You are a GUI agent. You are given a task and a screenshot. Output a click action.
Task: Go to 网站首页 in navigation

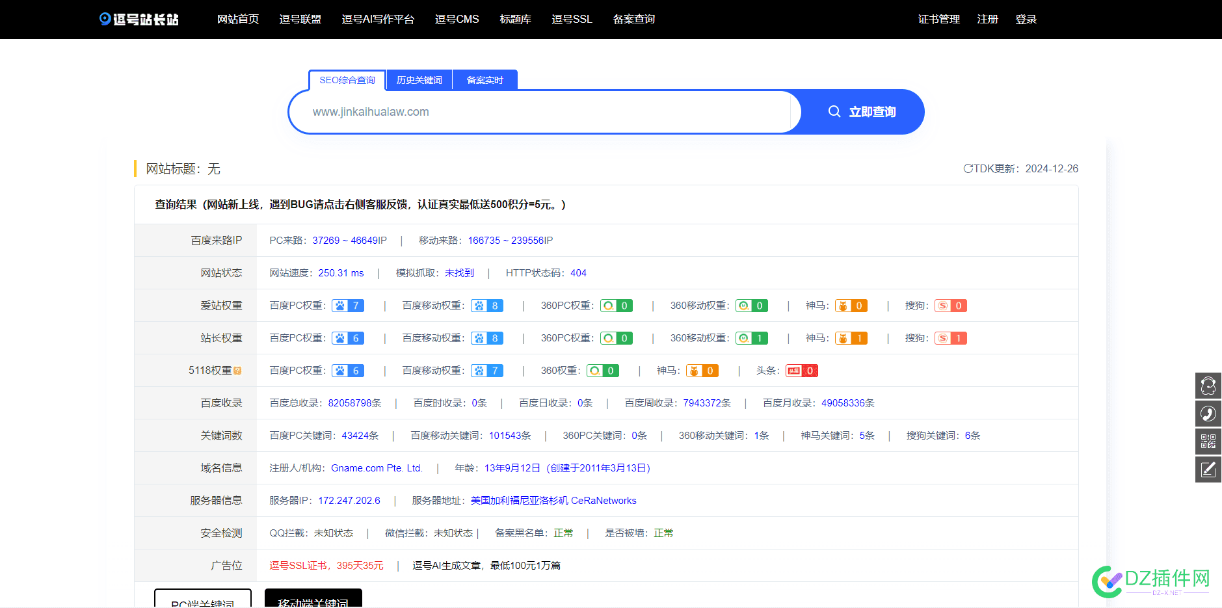(x=238, y=20)
